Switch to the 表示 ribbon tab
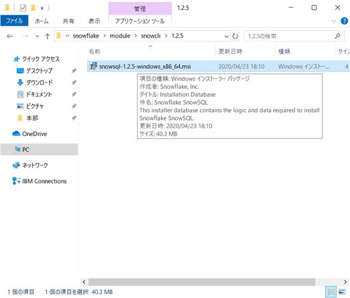350x298 pixels. [95, 21]
